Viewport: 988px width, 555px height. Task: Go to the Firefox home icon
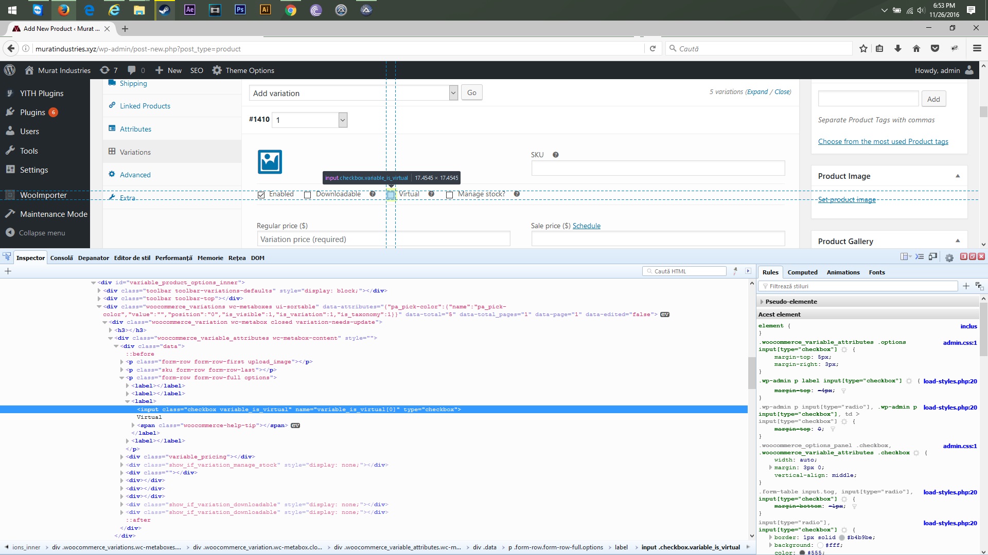916,48
